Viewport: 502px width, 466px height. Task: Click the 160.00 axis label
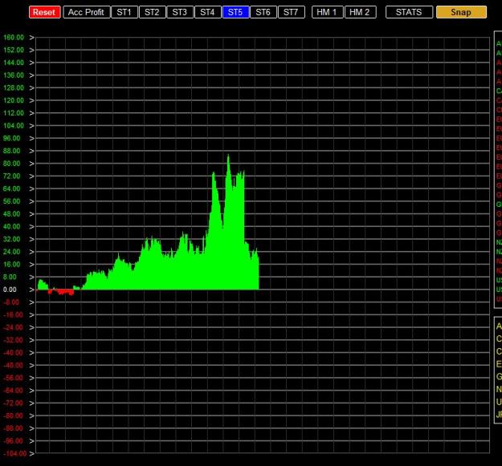pyautogui.click(x=14, y=38)
